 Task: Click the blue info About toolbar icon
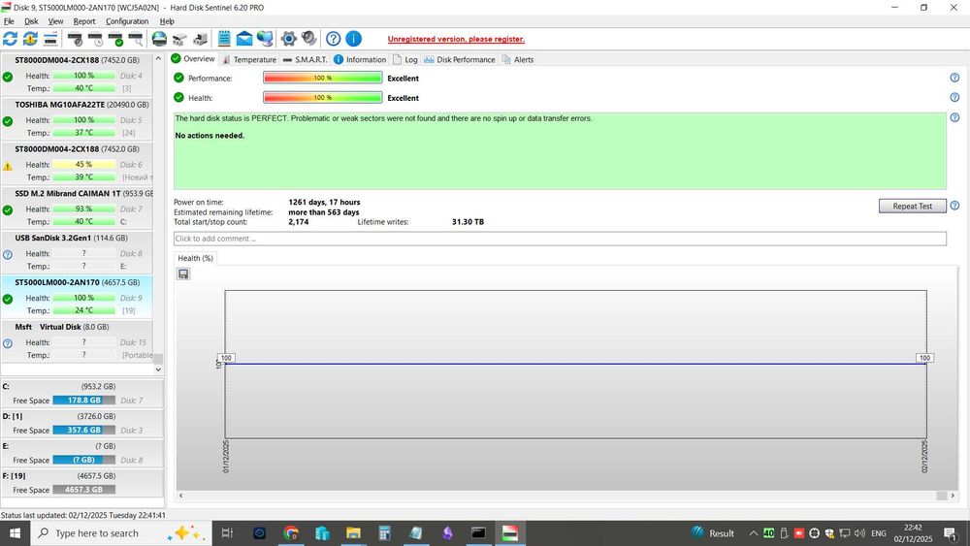pos(353,39)
